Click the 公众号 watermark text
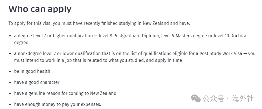Screen dimensions: 262x109 pyautogui.click(x=213, y=99)
